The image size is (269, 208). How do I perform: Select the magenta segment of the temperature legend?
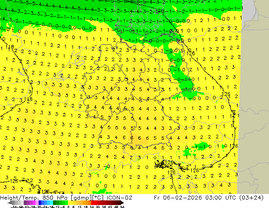pos(34,202)
